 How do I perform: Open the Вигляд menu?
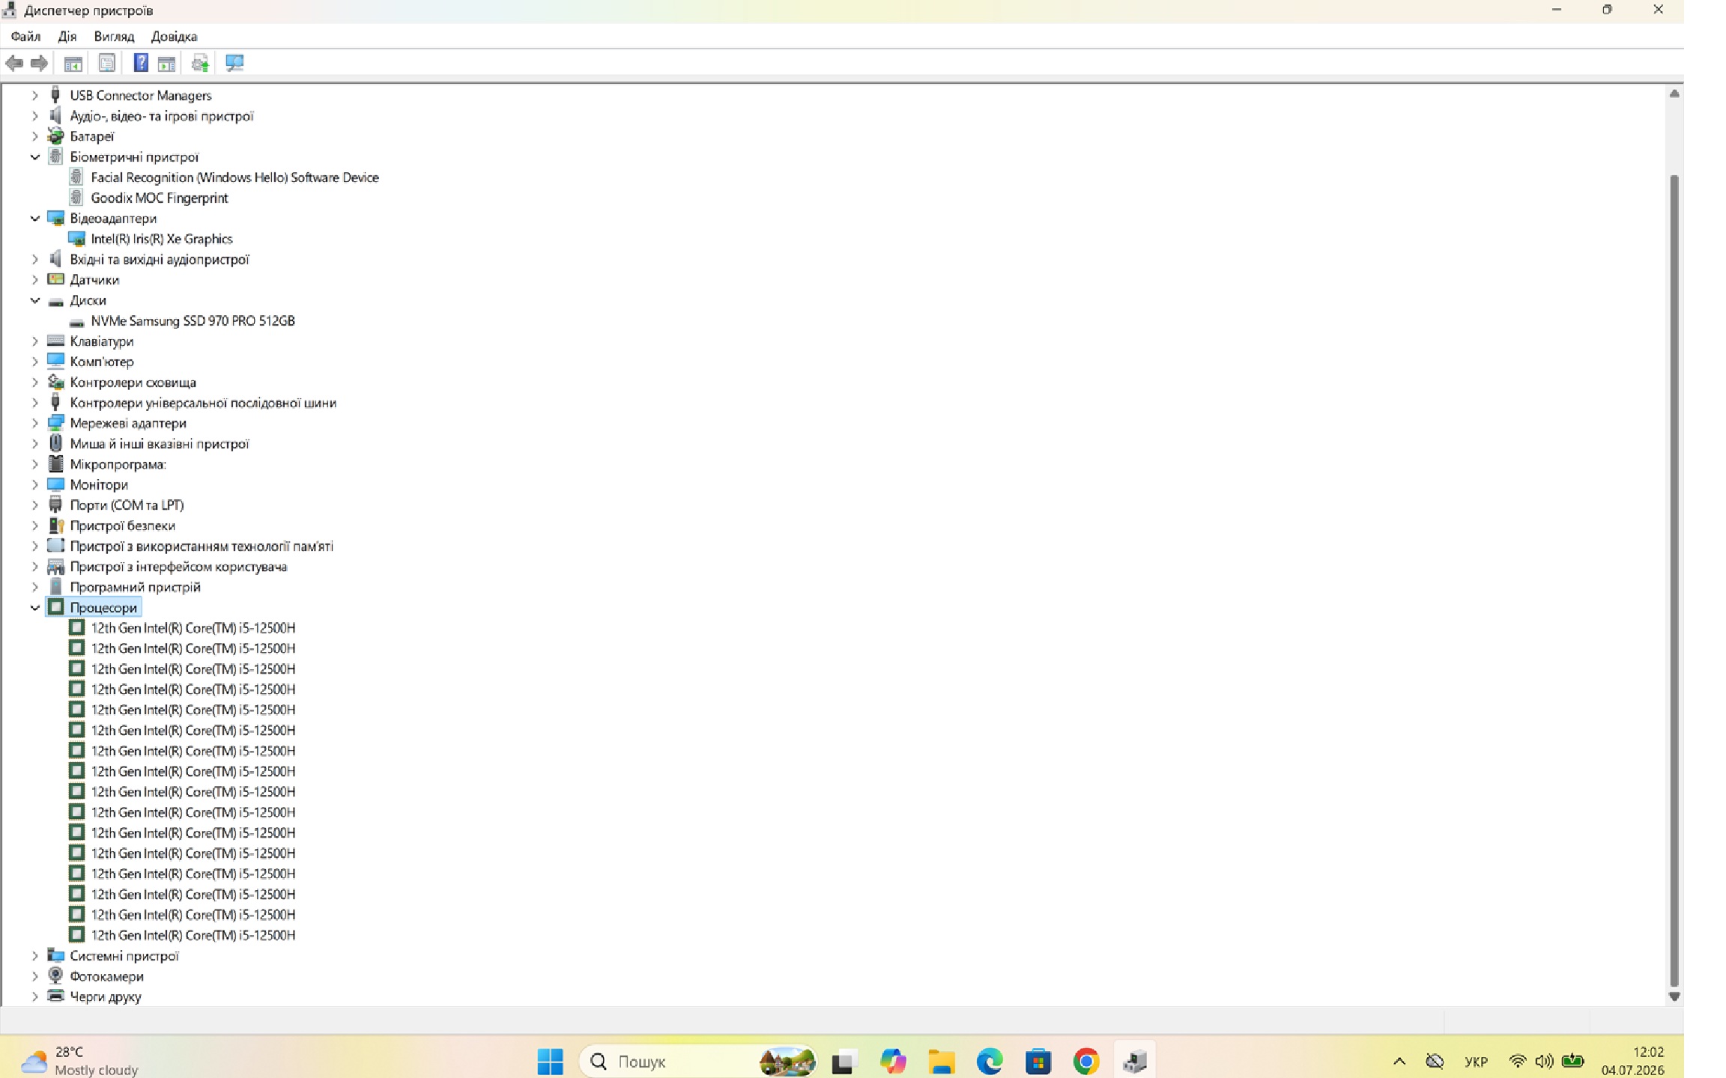(114, 37)
